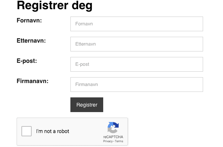Click the "I'm not a robot" label text
Screen dimensions: 223x147
(52, 131)
